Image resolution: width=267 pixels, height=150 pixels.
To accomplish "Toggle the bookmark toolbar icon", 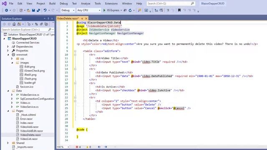I will pos(179,10).
